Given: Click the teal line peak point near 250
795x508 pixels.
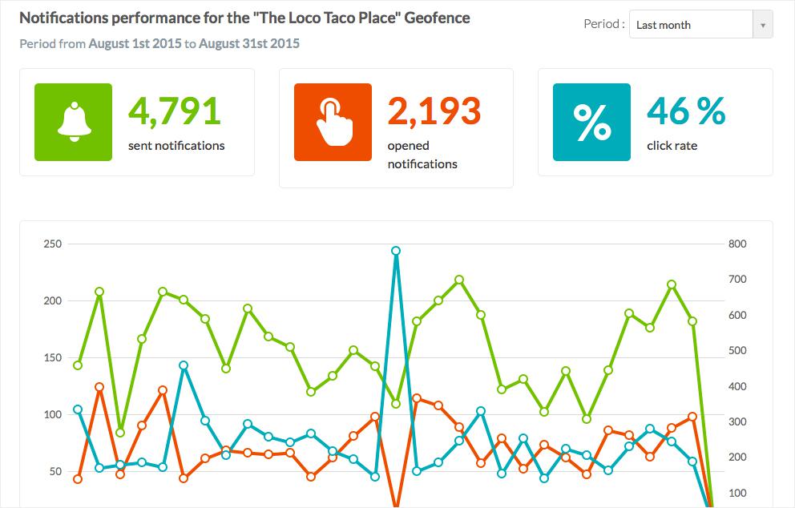Looking at the screenshot, I should click(x=396, y=251).
